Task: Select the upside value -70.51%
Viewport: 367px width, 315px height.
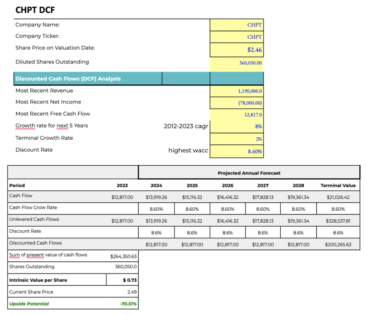Action: (x=128, y=304)
